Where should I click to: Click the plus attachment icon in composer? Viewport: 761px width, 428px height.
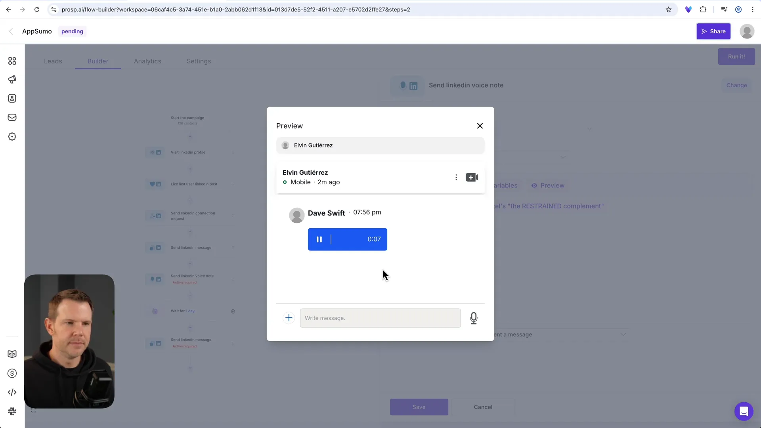pyautogui.click(x=289, y=318)
